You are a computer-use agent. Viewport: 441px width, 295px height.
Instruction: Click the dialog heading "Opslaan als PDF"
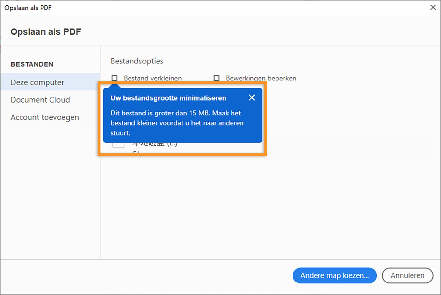pos(46,31)
